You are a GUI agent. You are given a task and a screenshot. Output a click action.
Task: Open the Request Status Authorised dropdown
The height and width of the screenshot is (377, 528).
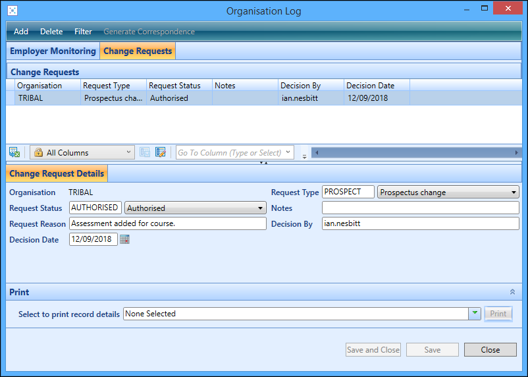click(261, 208)
